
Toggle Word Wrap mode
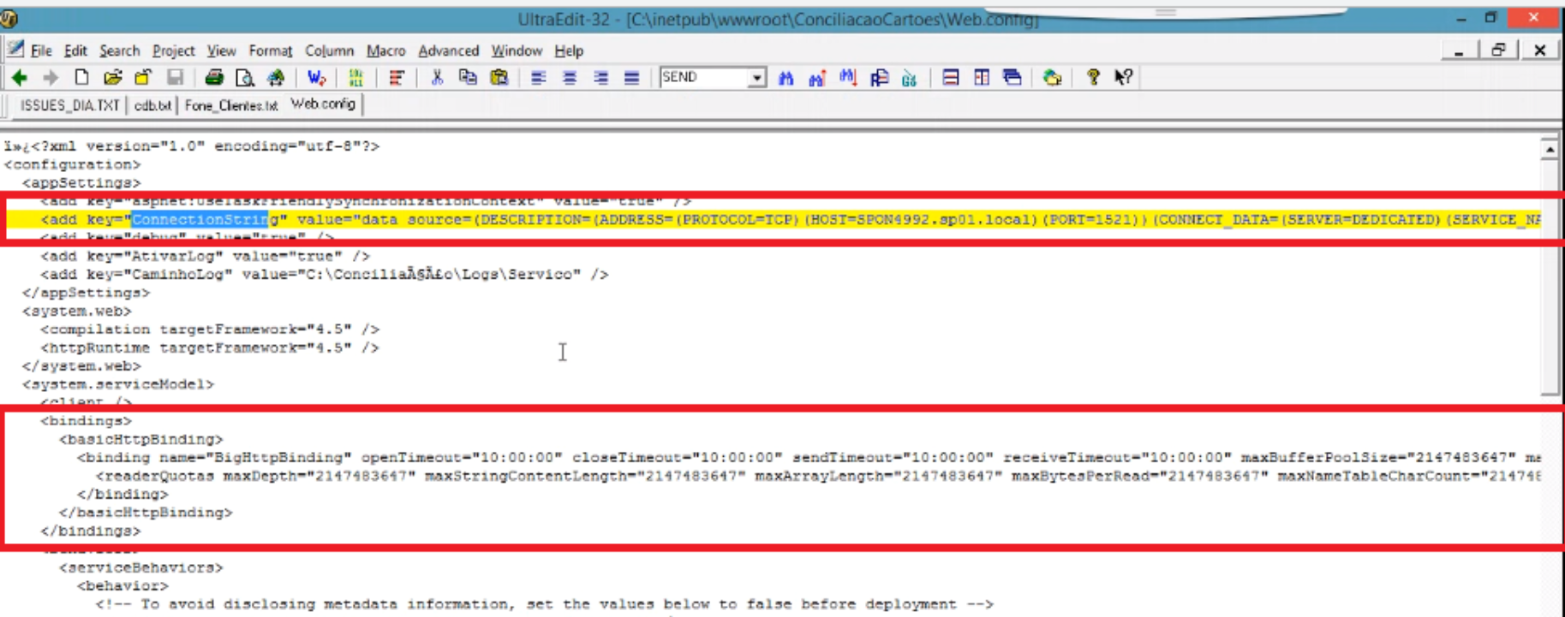[316, 78]
